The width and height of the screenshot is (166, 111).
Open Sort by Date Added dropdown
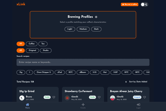tap(136, 82)
